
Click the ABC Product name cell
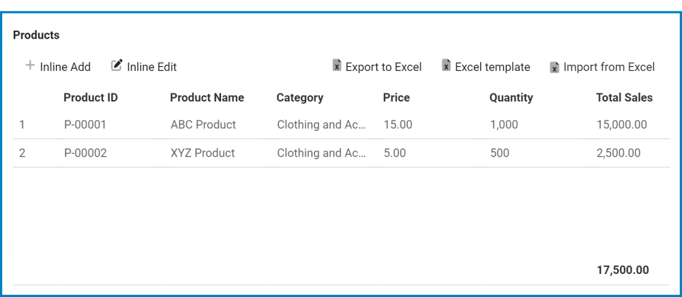(x=203, y=125)
